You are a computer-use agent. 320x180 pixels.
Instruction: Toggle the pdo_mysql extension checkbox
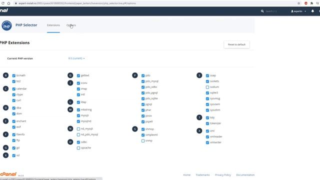coord(143,81)
